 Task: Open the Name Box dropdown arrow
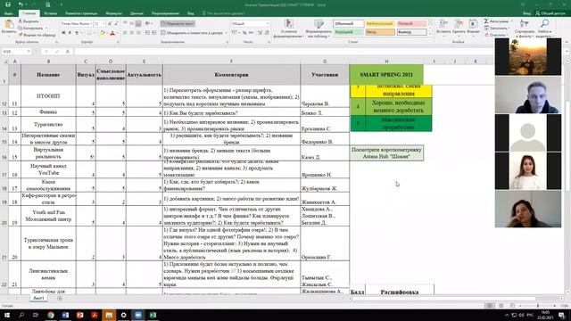[28, 52]
